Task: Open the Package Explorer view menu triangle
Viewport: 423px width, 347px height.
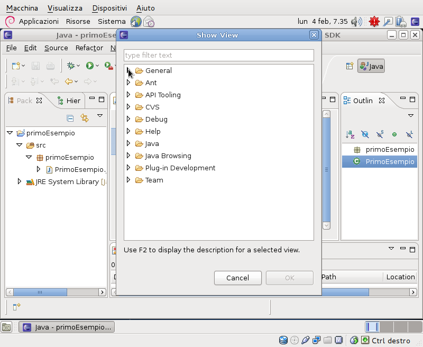Action: coord(100,116)
